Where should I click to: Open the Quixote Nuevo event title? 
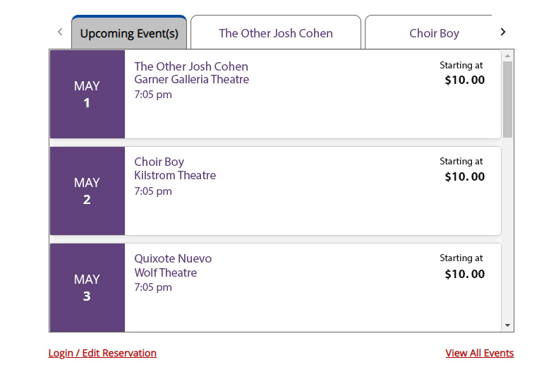click(x=173, y=258)
